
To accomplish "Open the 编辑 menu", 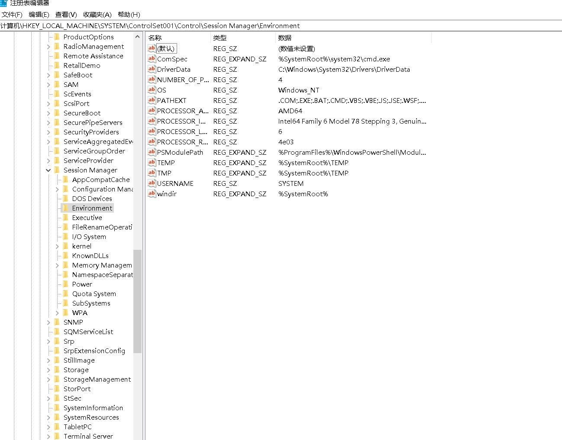I will [x=39, y=14].
